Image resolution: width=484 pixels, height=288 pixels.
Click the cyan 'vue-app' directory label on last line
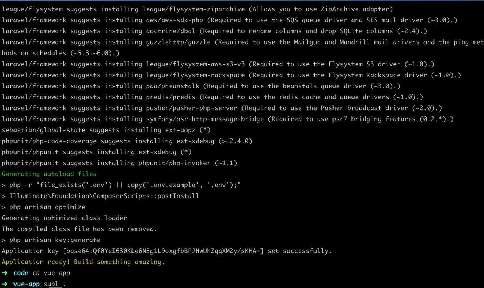coord(27,284)
